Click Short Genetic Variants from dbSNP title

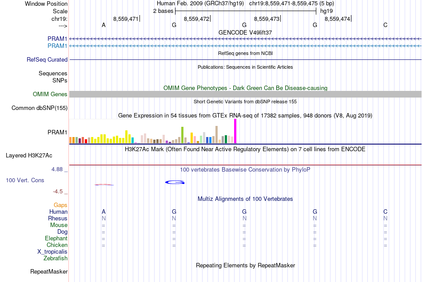coord(245,102)
